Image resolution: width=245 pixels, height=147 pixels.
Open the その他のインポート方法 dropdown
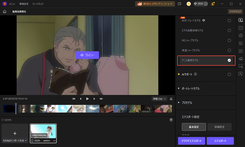click(15, 140)
